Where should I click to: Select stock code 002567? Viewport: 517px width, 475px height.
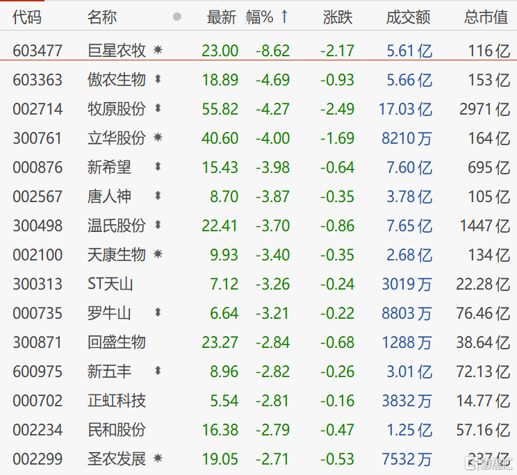tap(38, 197)
